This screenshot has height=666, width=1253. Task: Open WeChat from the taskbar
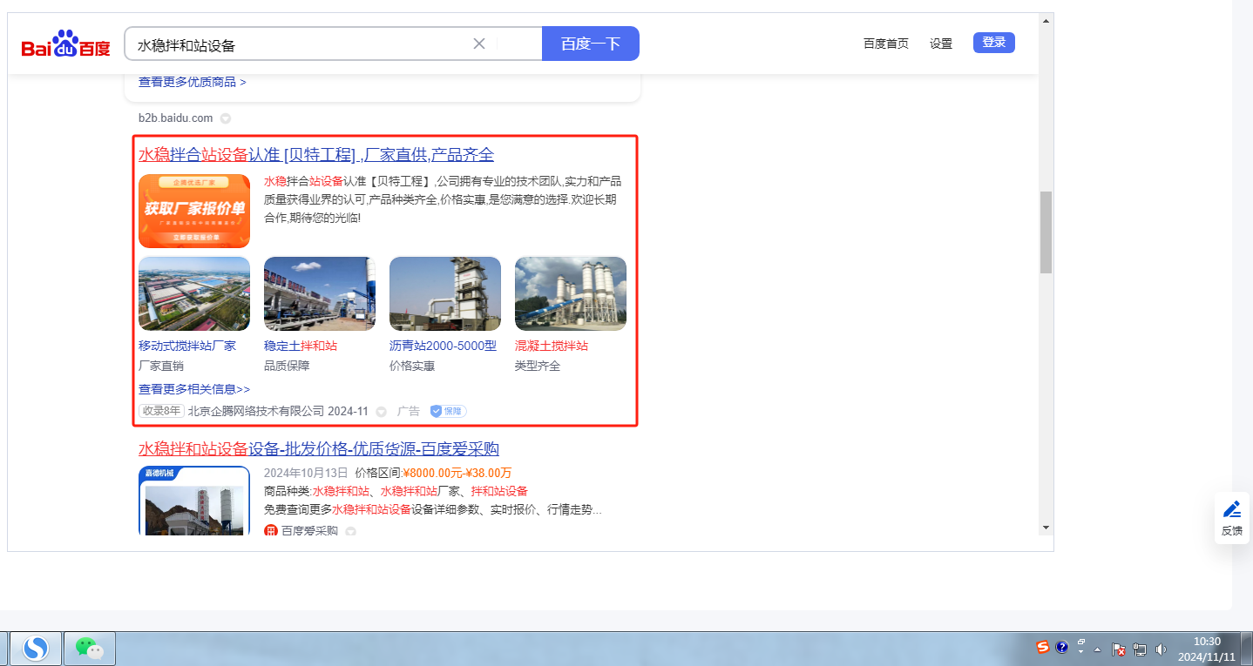89,648
